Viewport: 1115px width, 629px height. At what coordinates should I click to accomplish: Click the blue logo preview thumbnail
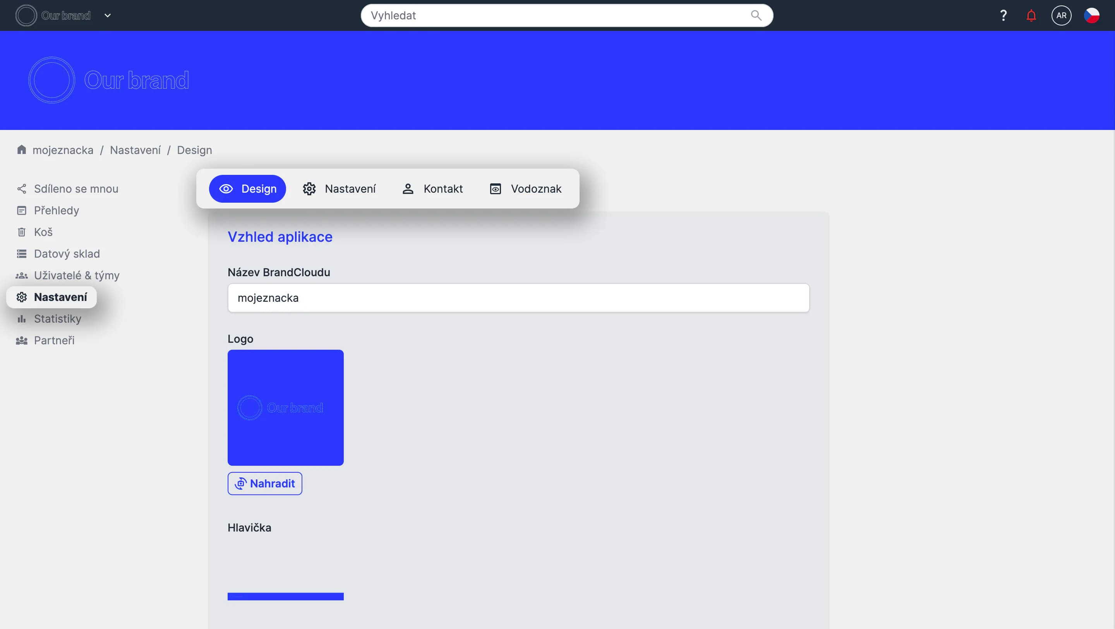(x=286, y=407)
